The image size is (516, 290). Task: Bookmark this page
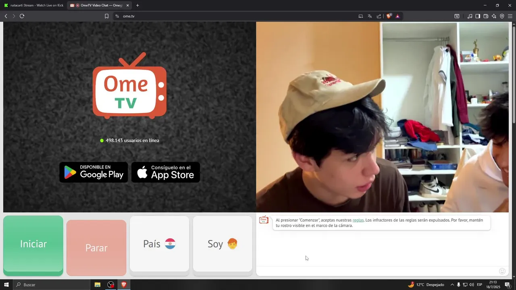[106, 16]
